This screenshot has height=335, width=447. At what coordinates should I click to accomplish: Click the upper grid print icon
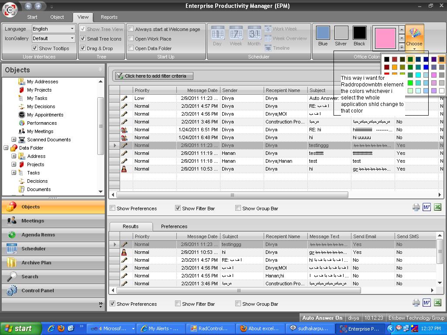[x=416, y=207]
